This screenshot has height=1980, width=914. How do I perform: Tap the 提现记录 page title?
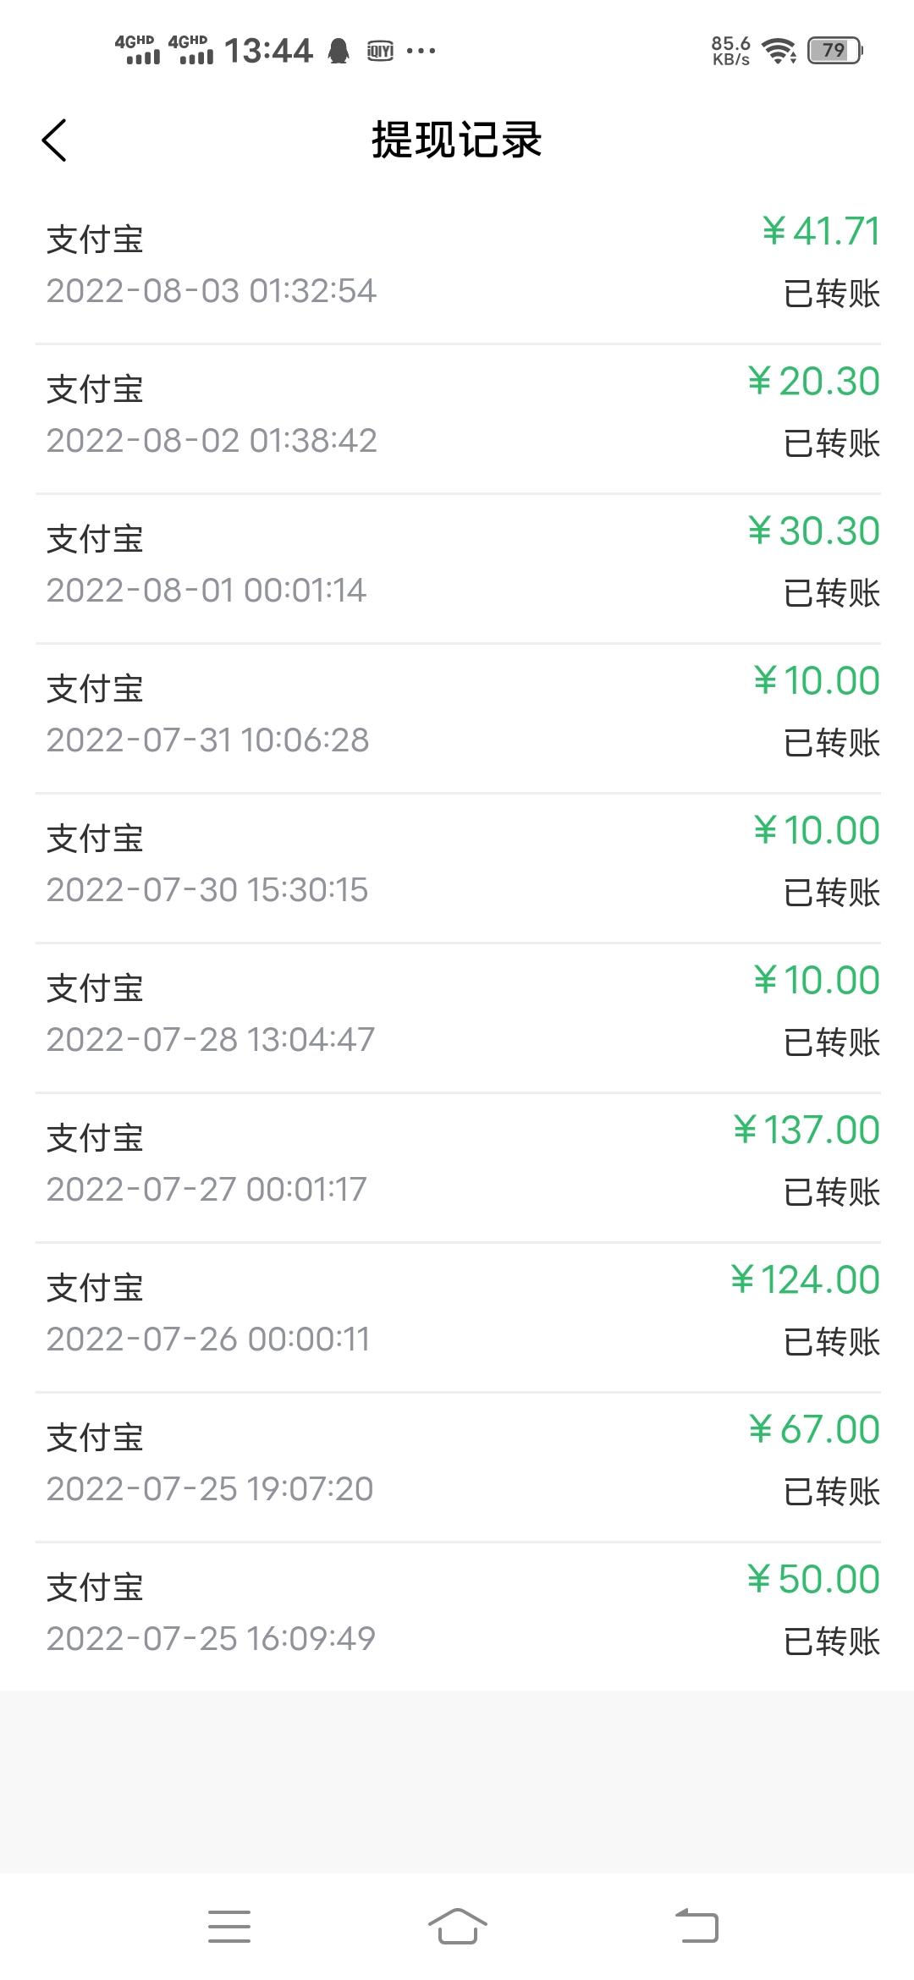[457, 140]
